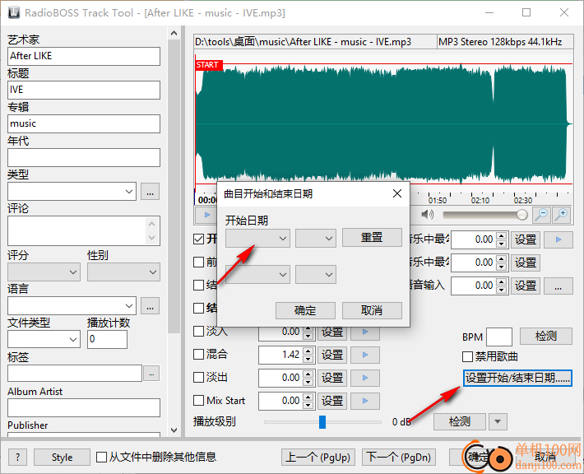Click Style button
This screenshot has height=474, width=584.
[62, 457]
